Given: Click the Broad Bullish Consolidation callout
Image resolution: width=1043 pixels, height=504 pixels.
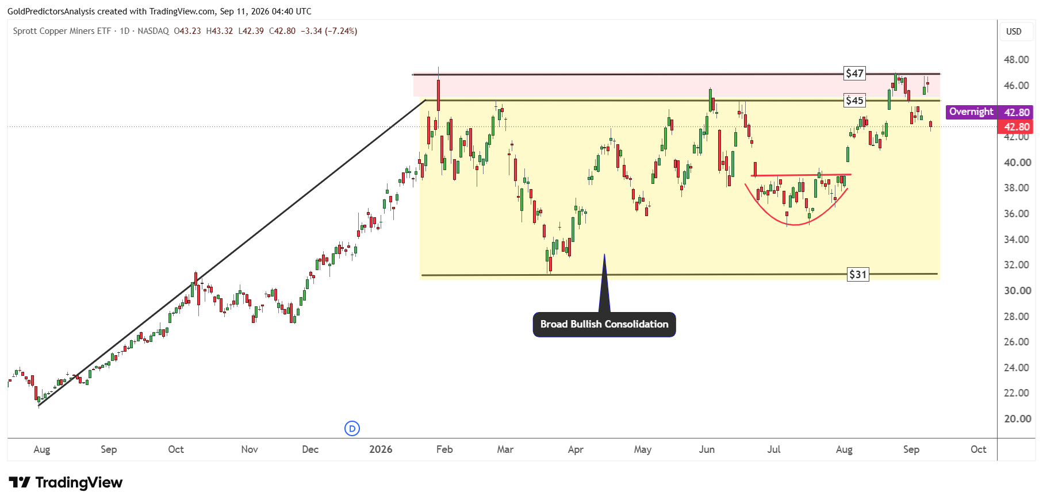Looking at the screenshot, I should (604, 324).
